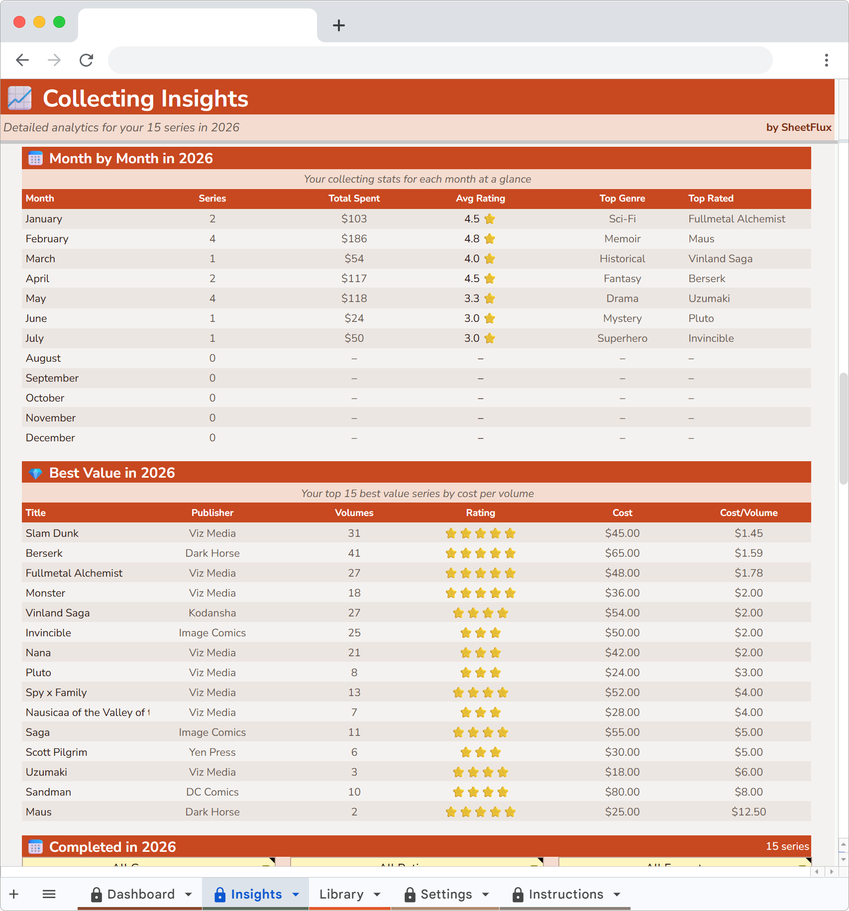
Task: Click inside the browser address bar
Action: click(438, 60)
